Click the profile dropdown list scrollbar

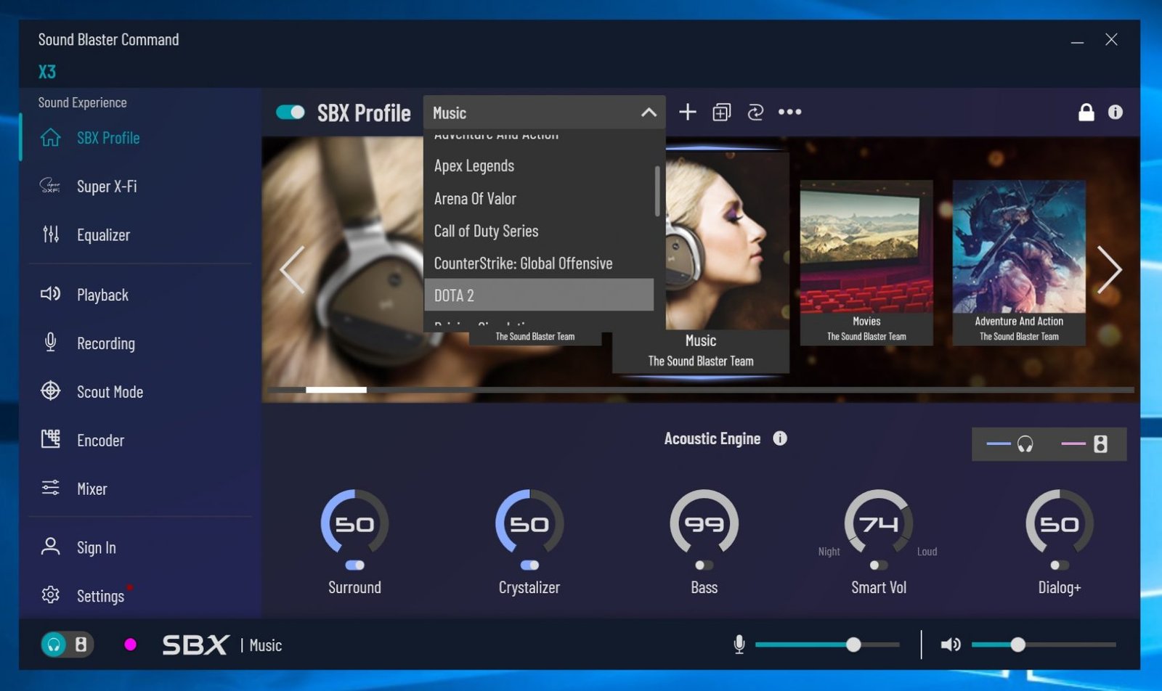click(657, 191)
